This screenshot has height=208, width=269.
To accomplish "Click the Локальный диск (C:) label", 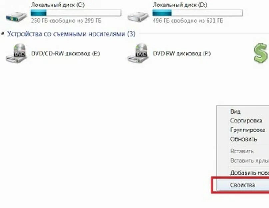I will click(x=58, y=5).
